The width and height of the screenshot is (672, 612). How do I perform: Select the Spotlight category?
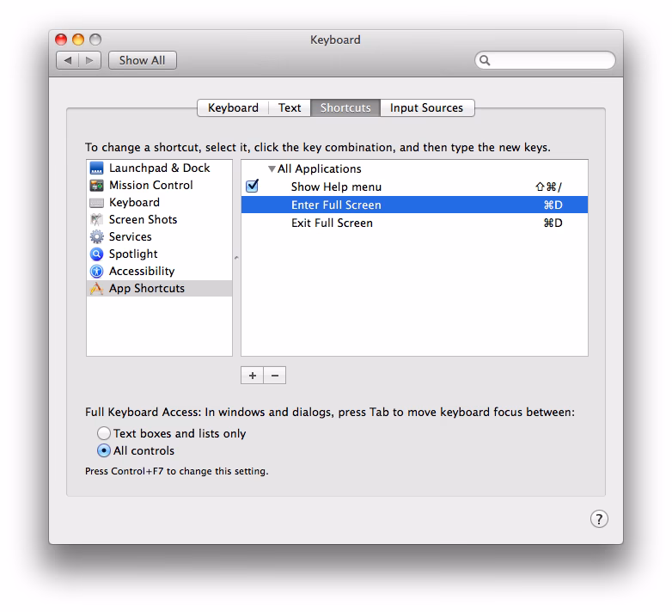tap(160, 254)
